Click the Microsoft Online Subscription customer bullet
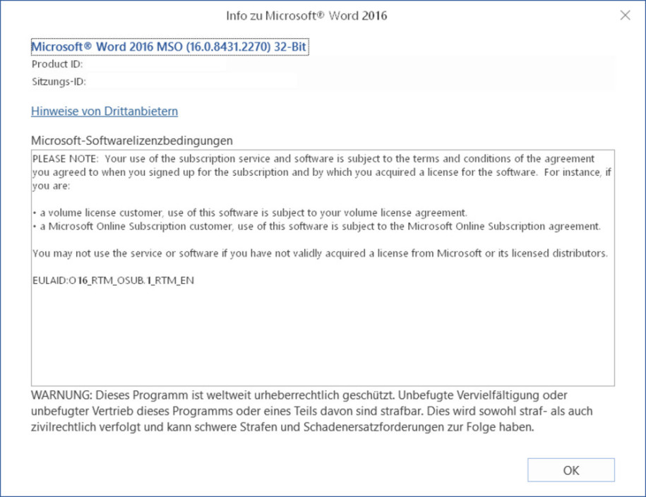The image size is (646, 497). click(316, 226)
